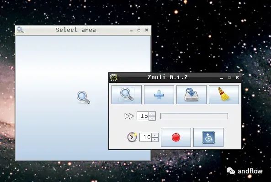271x182 pixels.
Task: Increase the frame rate value 15
Action: point(152,114)
